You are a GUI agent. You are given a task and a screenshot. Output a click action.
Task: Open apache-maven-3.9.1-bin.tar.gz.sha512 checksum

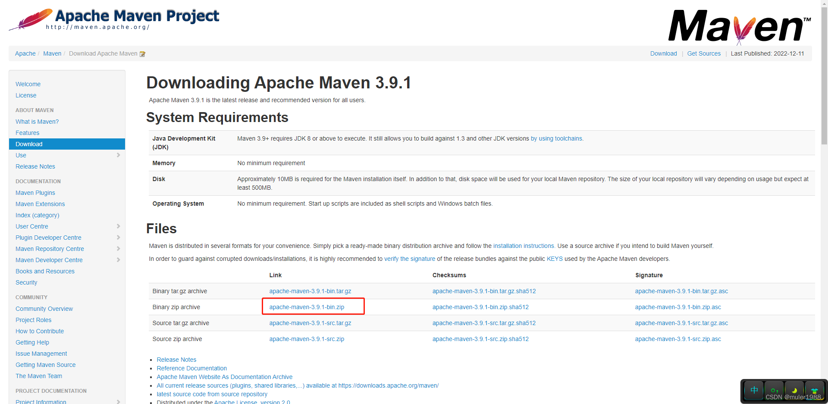pos(484,291)
